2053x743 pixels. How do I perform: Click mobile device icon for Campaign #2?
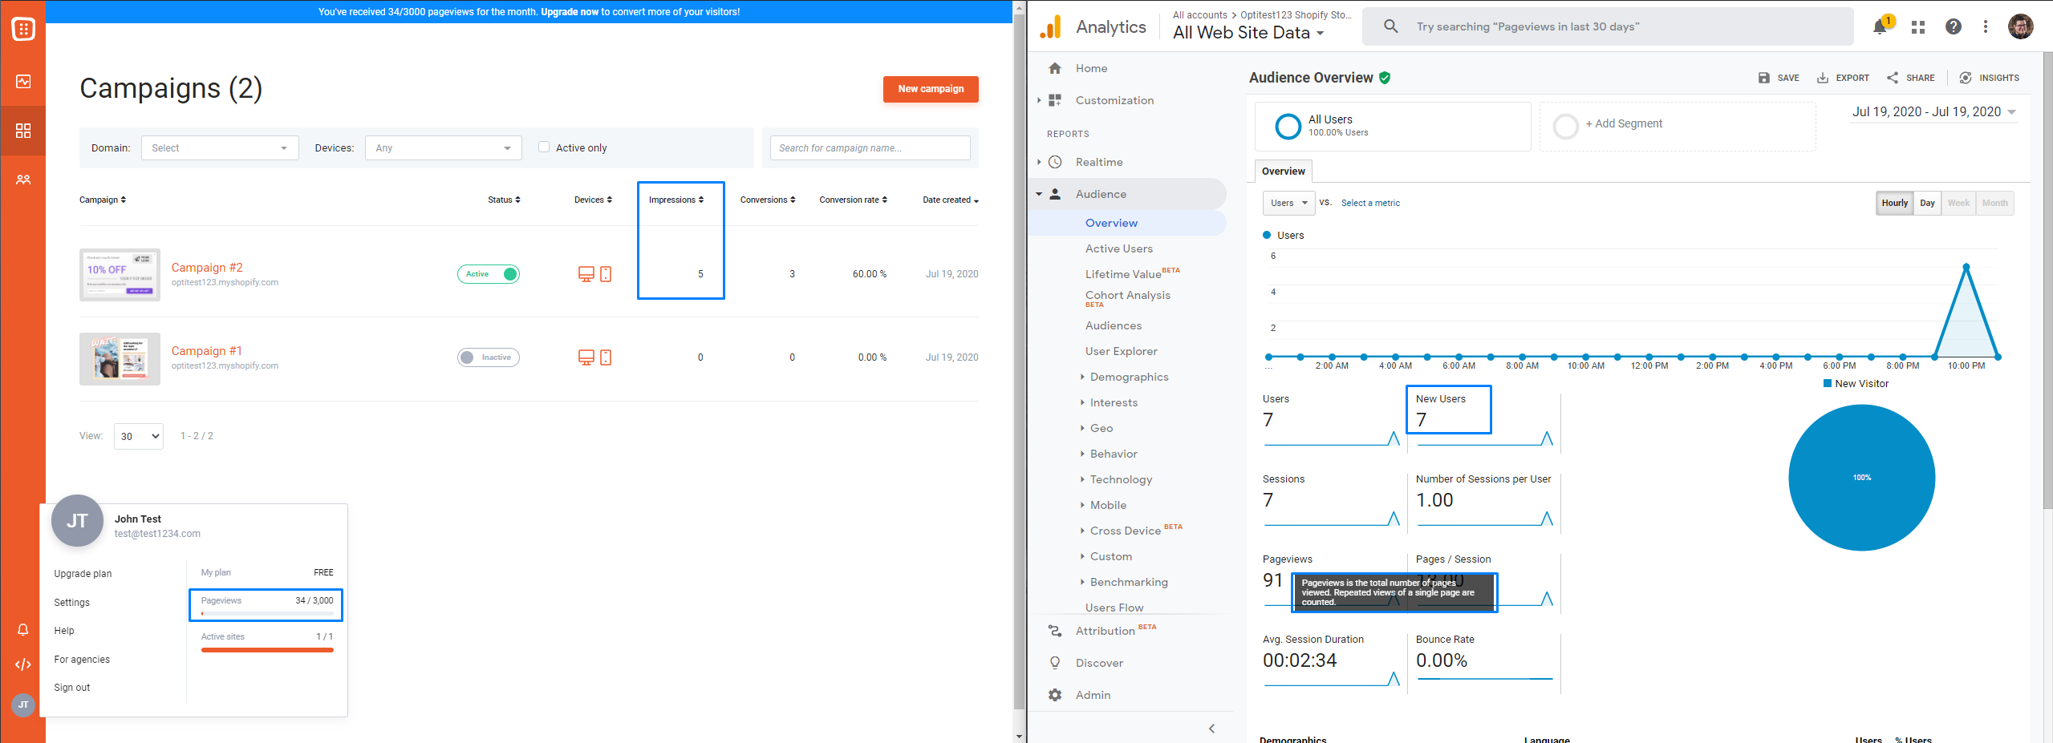point(606,274)
